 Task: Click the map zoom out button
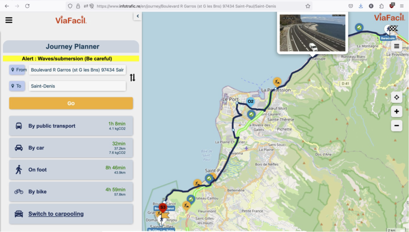pyautogui.click(x=396, y=126)
